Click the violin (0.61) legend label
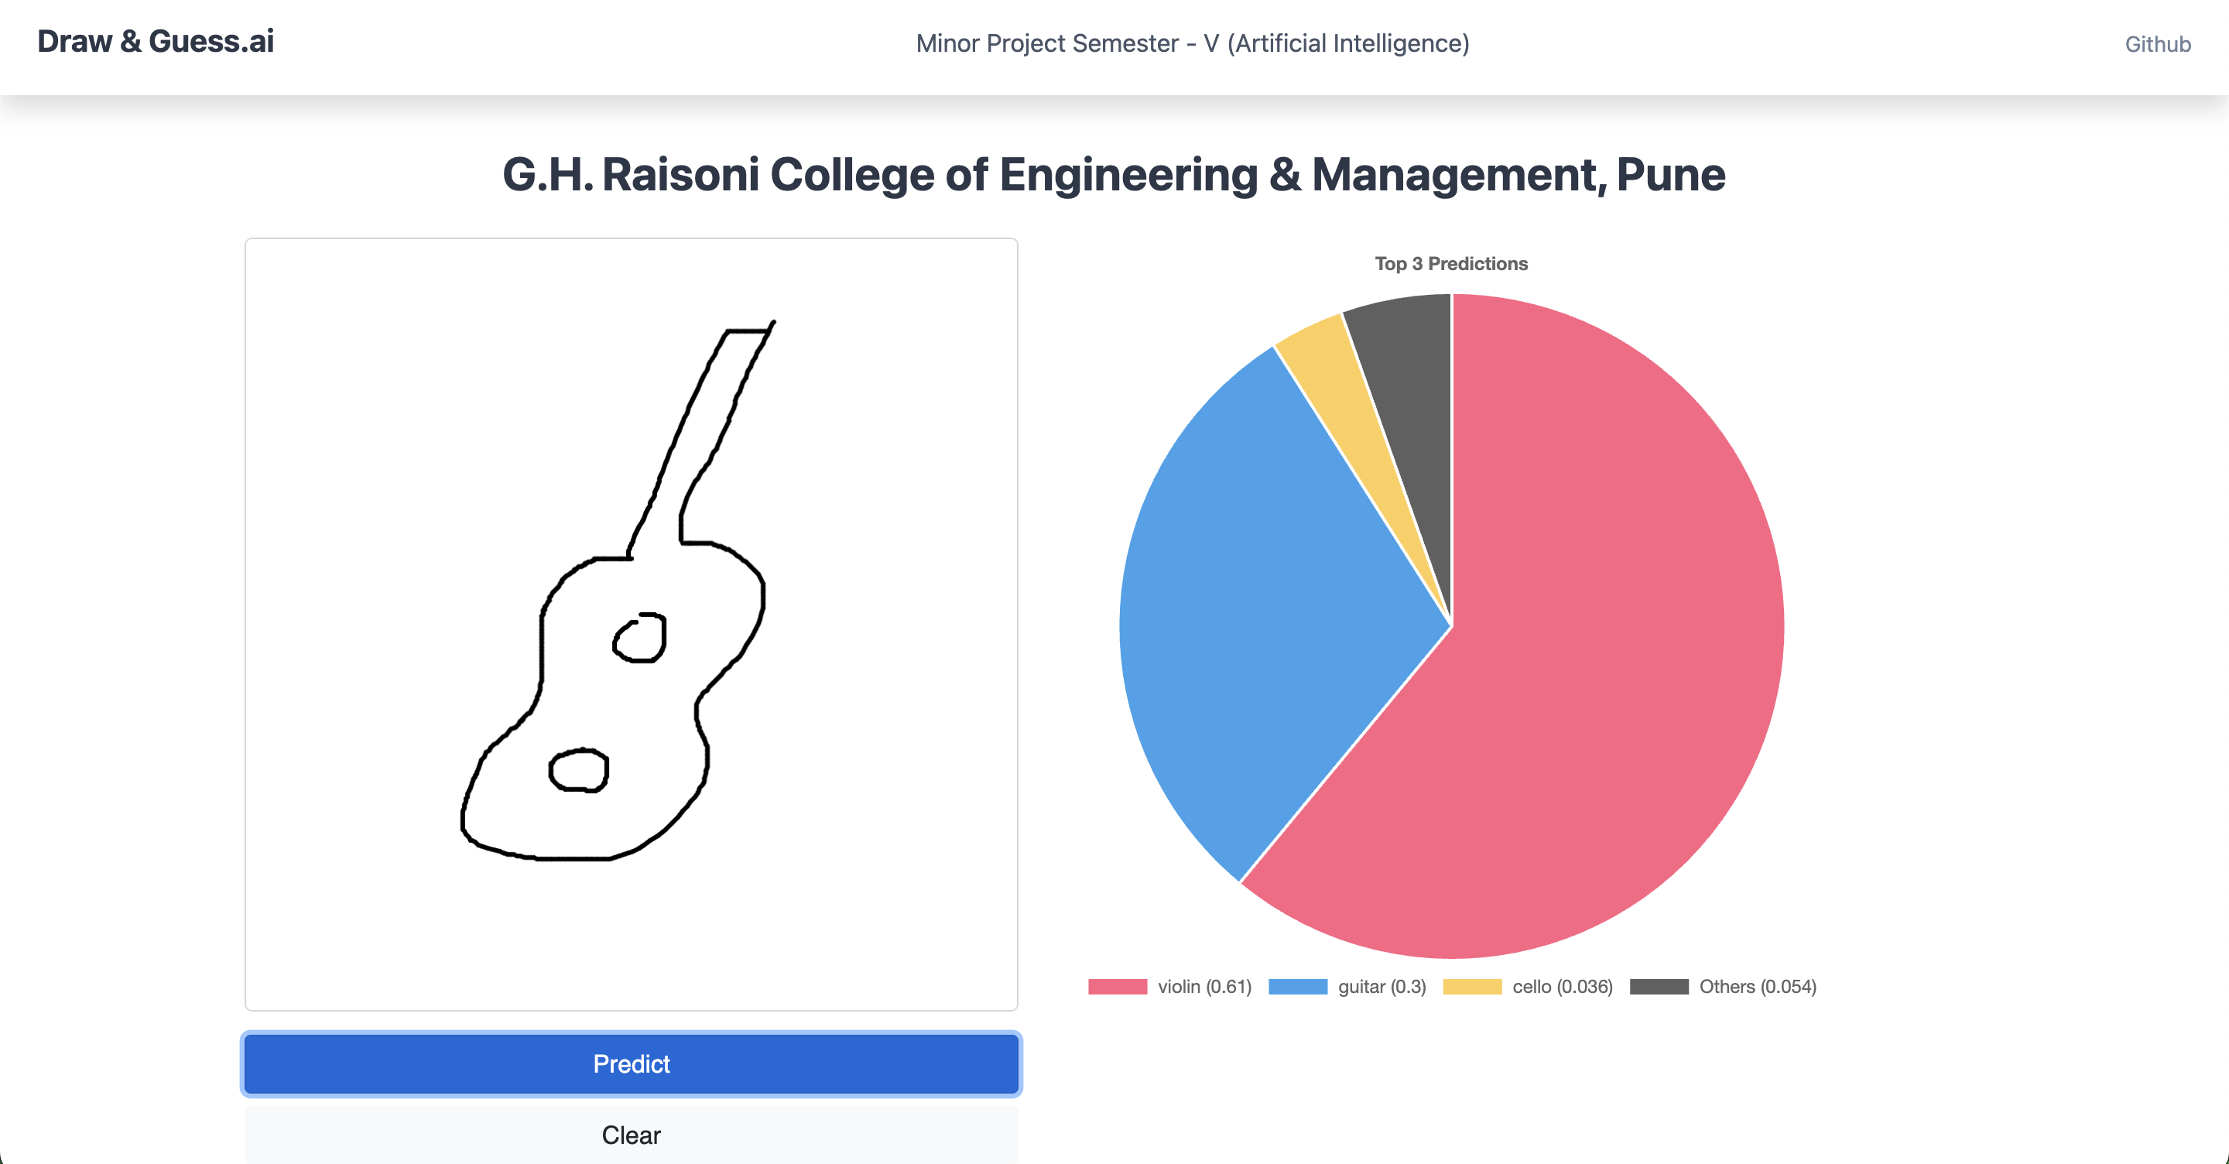Screen dimensions: 2229x1164 pos(1204,987)
